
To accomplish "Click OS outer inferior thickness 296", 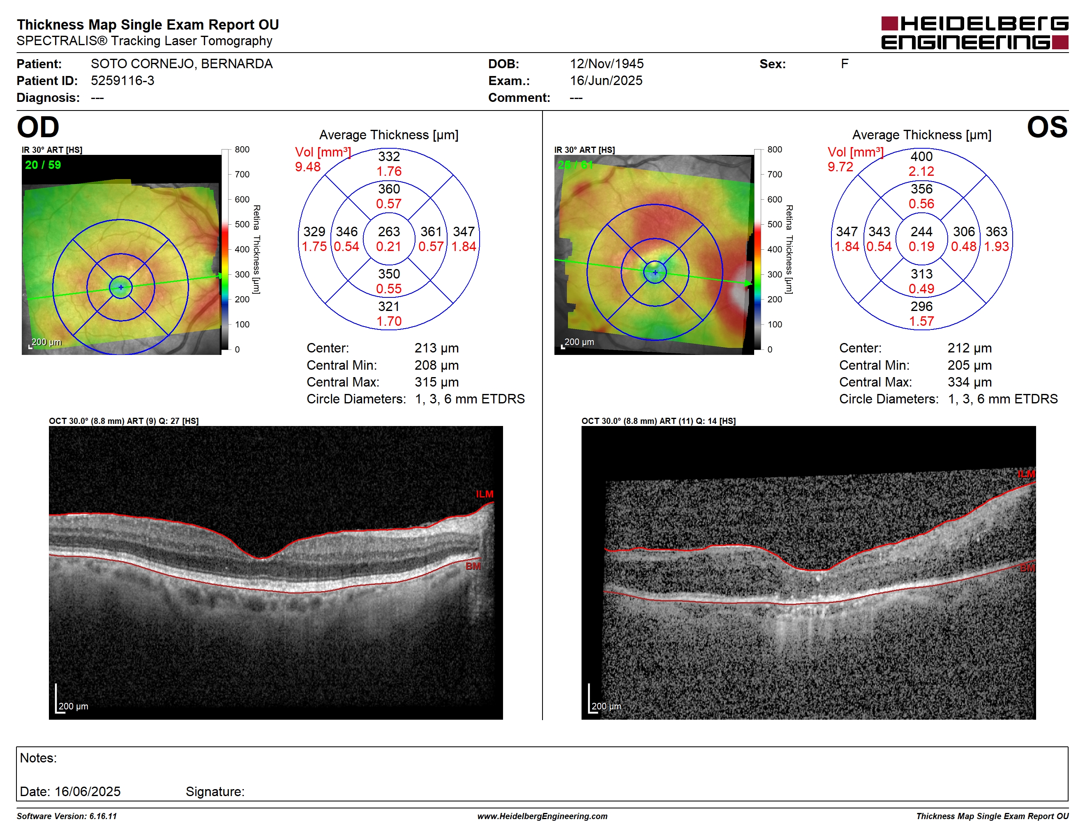I will point(921,306).
